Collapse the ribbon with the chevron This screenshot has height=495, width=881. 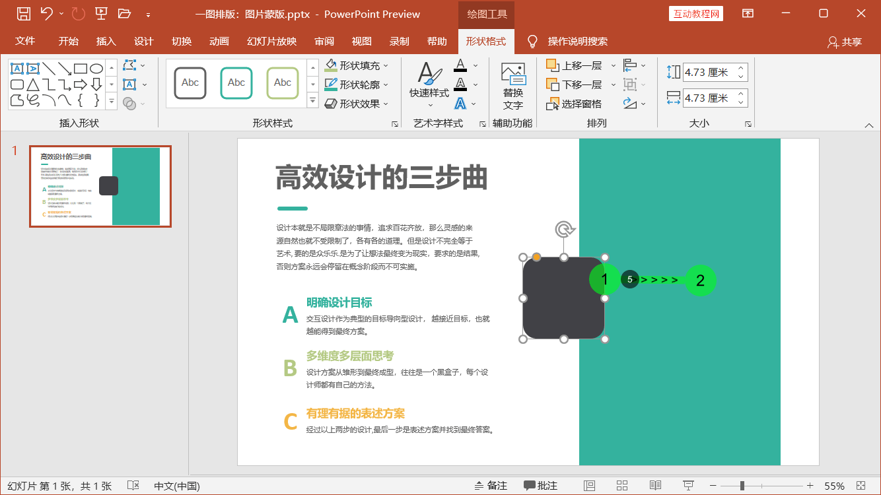coord(868,125)
